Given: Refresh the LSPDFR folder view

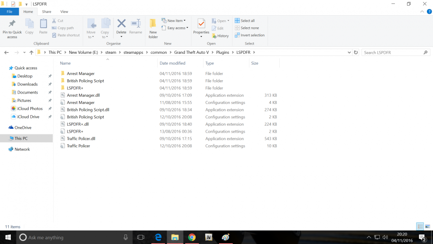Looking at the screenshot, I should point(355,52).
